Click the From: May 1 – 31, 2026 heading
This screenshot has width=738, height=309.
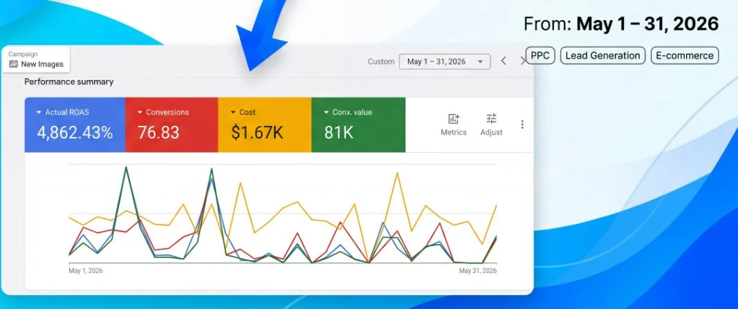point(621,24)
